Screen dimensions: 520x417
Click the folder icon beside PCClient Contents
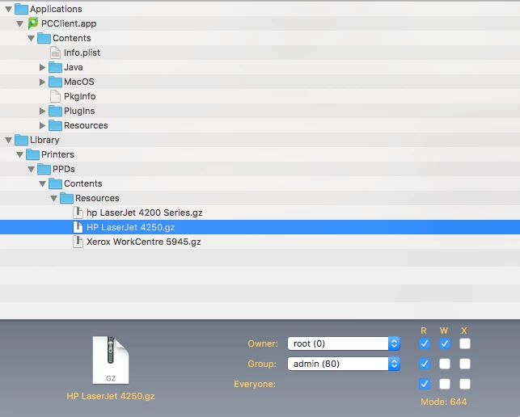click(x=44, y=38)
